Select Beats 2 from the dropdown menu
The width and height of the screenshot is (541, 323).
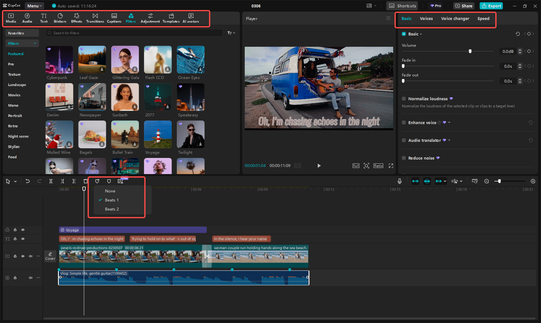pos(112,209)
